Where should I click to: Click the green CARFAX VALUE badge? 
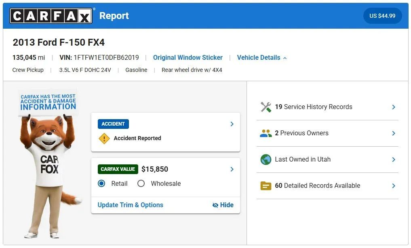118,169
